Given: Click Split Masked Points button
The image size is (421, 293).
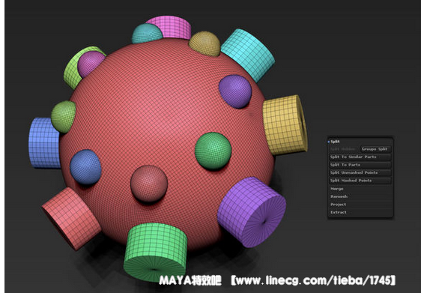Looking at the screenshot, I should 360,181.
